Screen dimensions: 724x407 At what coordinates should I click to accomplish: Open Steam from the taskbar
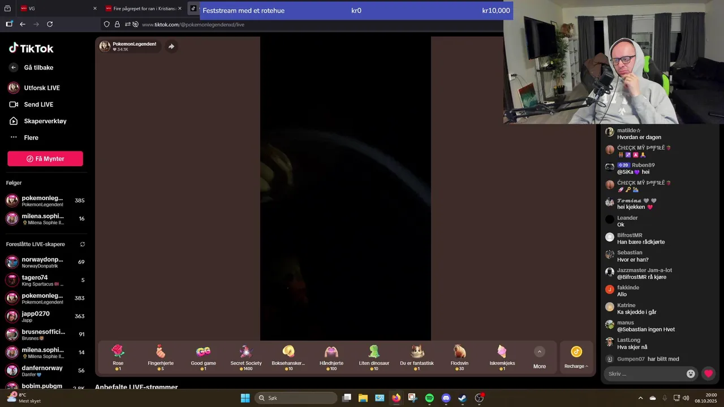pos(462,398)
